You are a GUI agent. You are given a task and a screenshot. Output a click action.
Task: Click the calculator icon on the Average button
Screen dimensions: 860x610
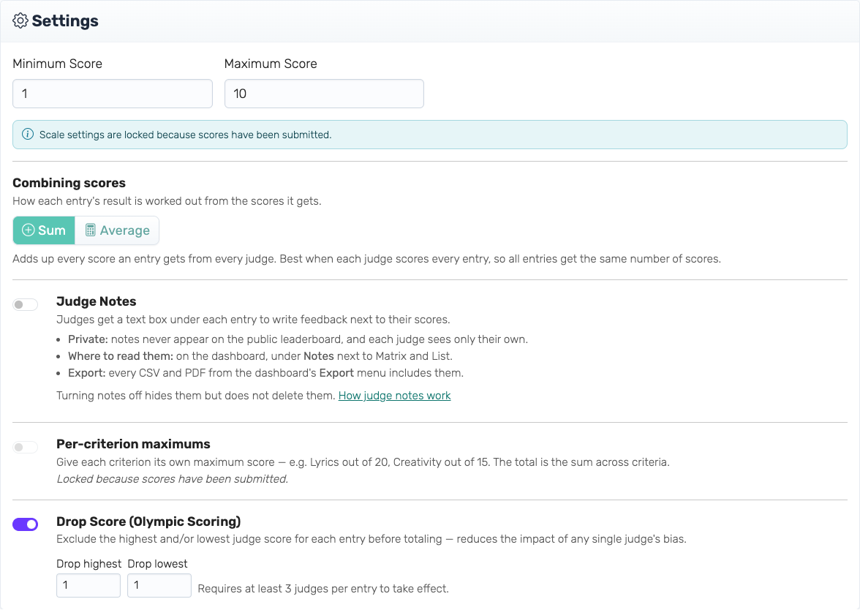coord(91,230)
